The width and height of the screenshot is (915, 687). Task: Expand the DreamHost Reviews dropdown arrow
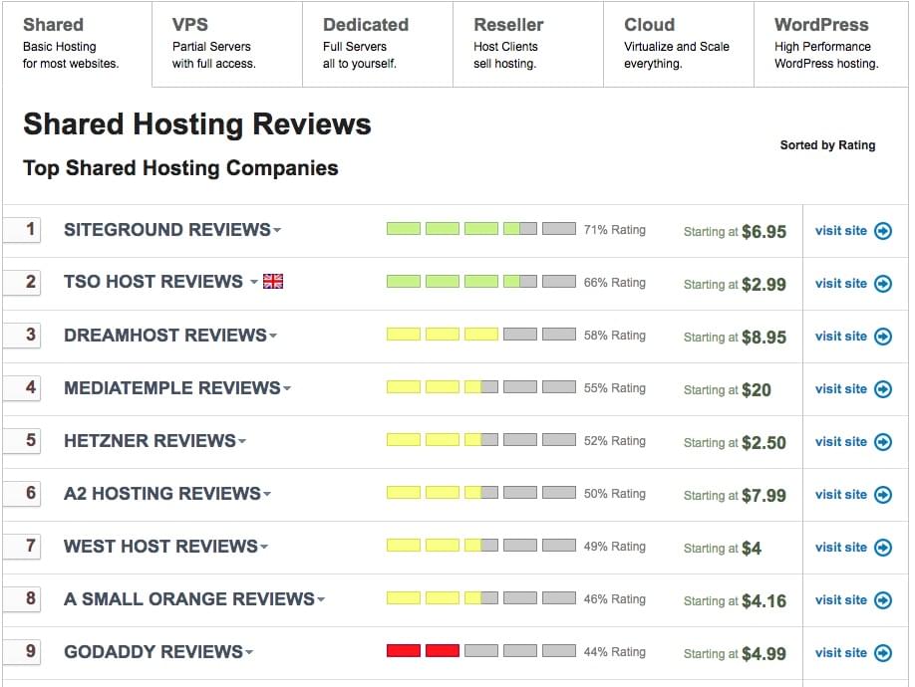(x=273, y=337)
